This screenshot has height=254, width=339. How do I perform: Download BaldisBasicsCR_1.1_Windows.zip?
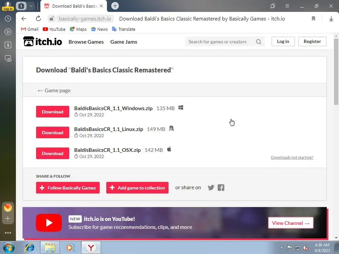point(53,112)
